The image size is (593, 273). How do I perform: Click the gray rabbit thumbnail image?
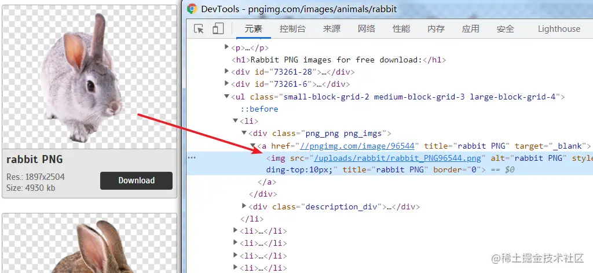point(90,78)
